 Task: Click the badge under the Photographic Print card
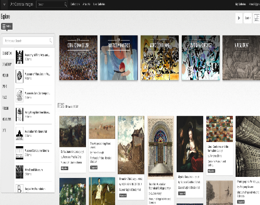click(241, 202)
